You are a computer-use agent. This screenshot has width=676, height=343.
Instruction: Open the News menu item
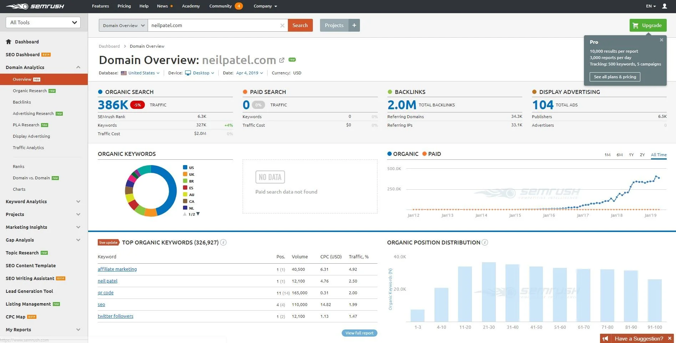162,6
